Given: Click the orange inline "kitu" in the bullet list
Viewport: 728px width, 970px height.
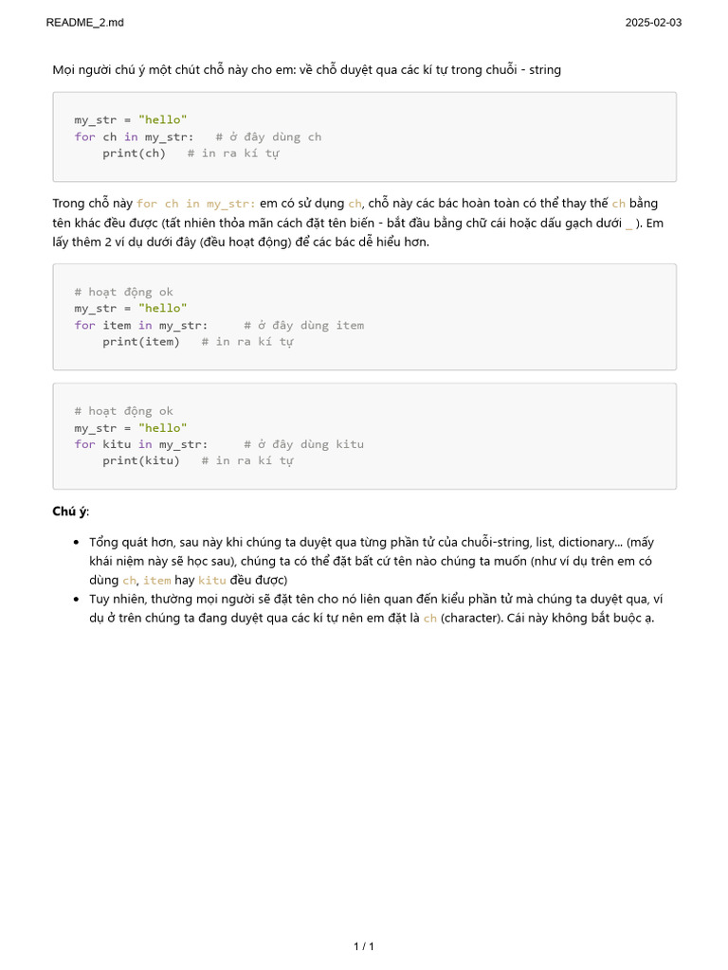Looking at the screenshot, I should (212, 580).
